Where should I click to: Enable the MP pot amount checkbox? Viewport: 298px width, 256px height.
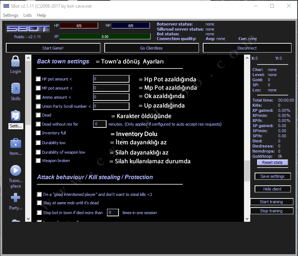[x=38, y=88]
